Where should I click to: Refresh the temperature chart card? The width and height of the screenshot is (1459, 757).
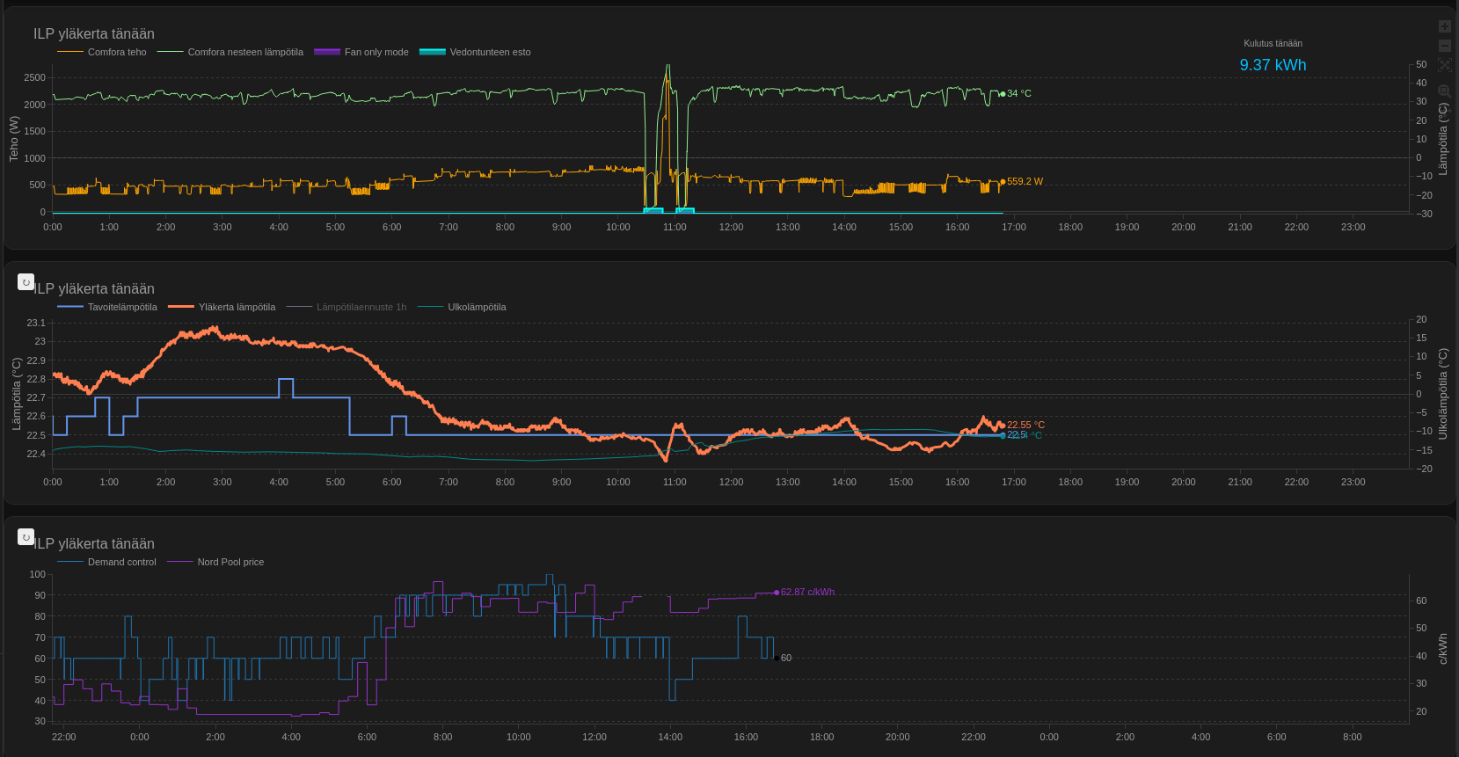pyautogui.click(x=26, y=282)
